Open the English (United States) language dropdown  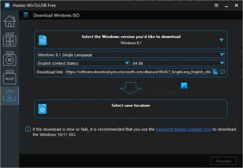coord(83,63)
